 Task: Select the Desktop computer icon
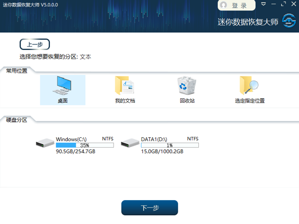click(62, 86)
